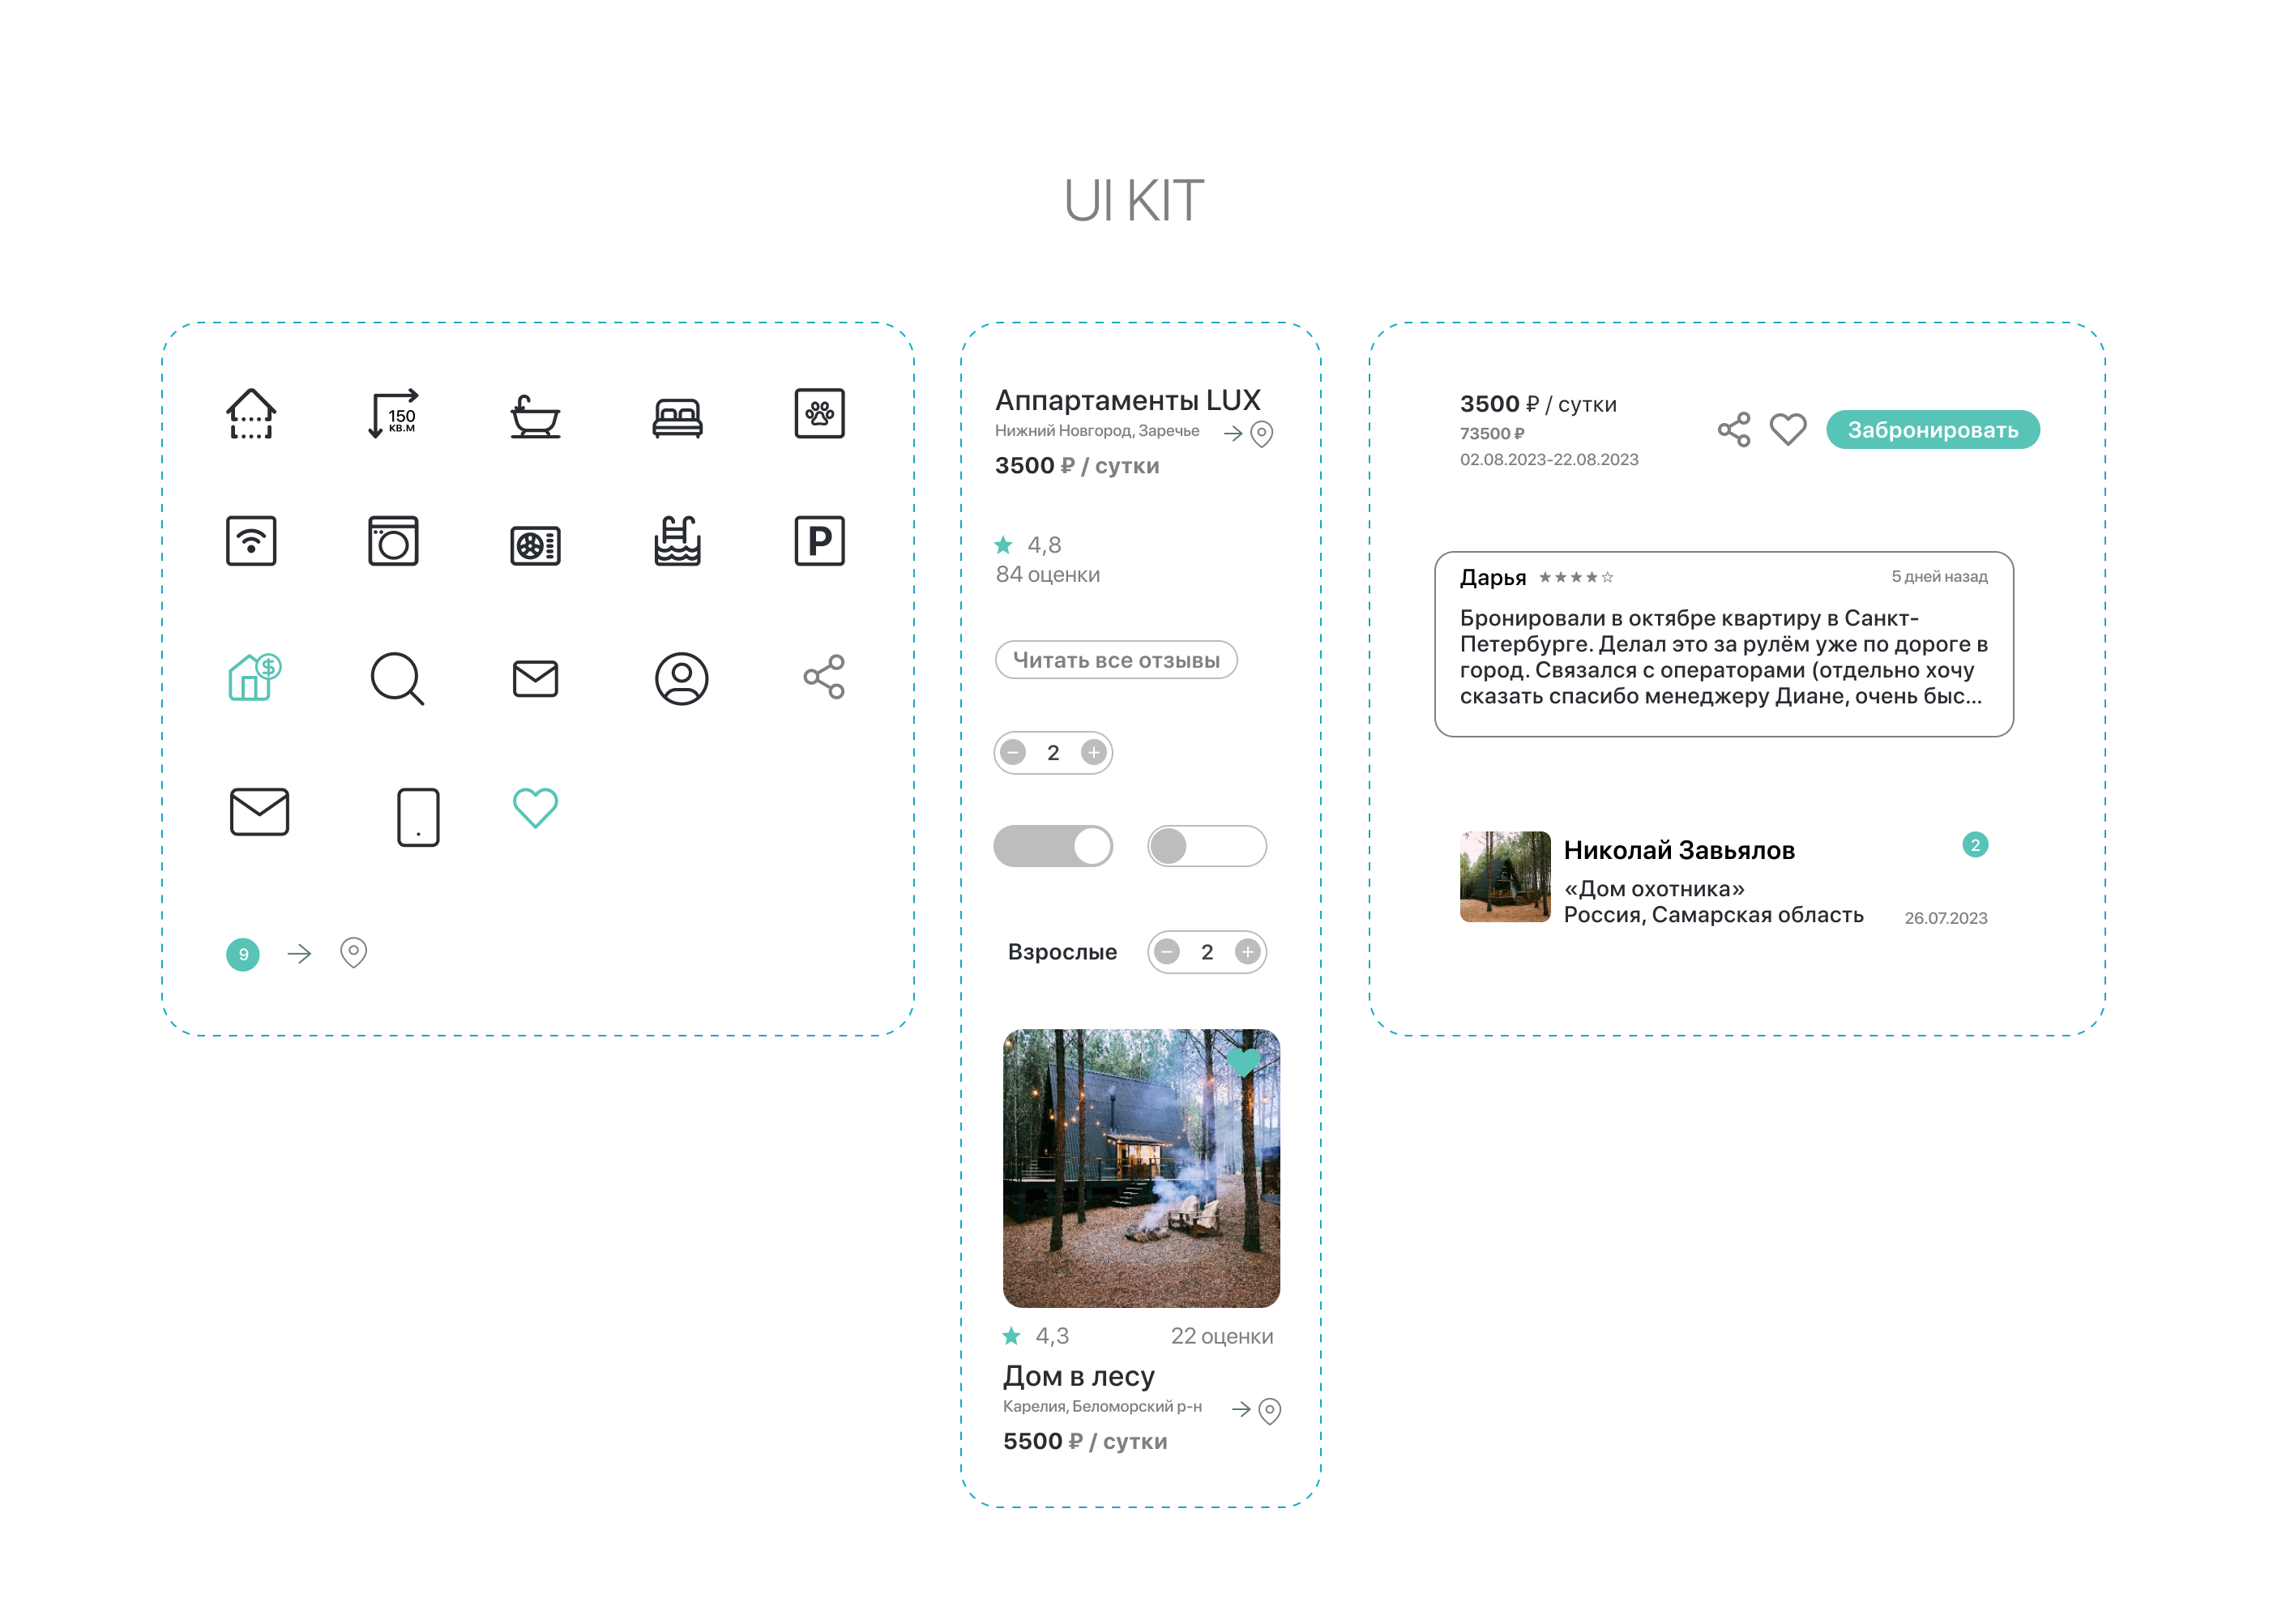Select the bathtub icon
2269x1624 pixels.
tap(535, 416)
